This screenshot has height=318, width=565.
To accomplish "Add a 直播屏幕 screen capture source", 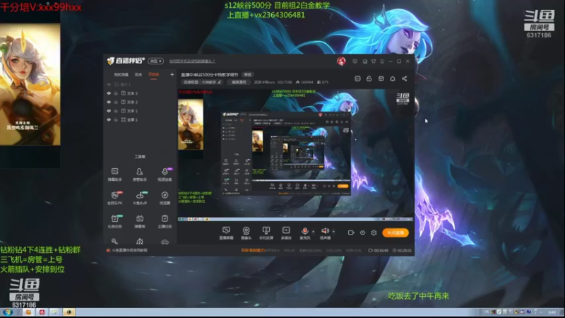I will tap(226, 233).
